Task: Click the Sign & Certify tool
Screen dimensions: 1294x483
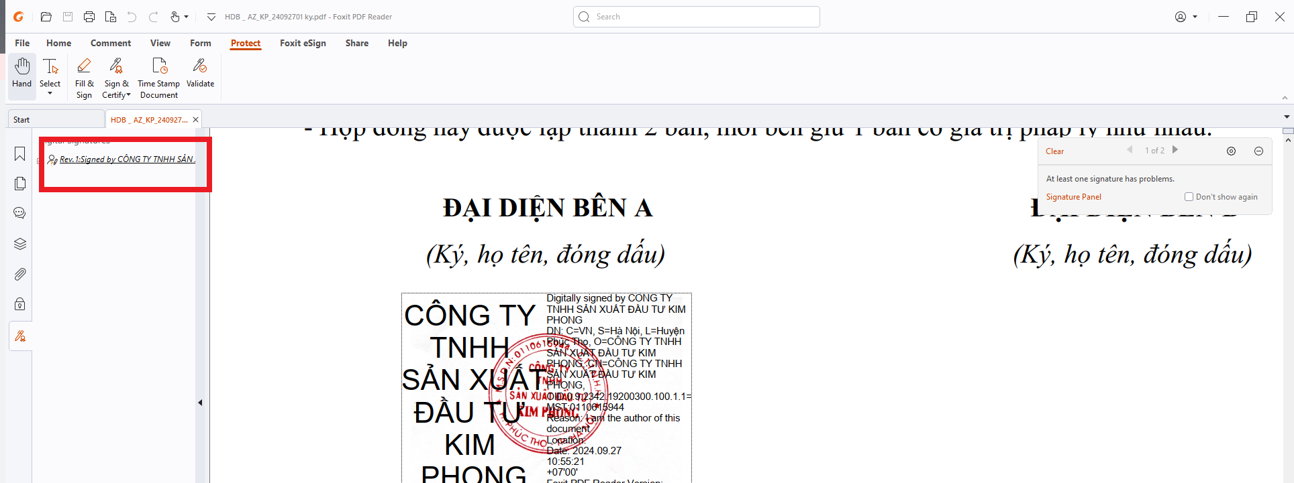Action: [x=117, y=78]
